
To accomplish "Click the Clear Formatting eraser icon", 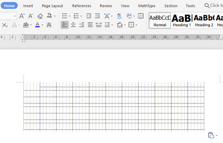I will tap(40, 16).
